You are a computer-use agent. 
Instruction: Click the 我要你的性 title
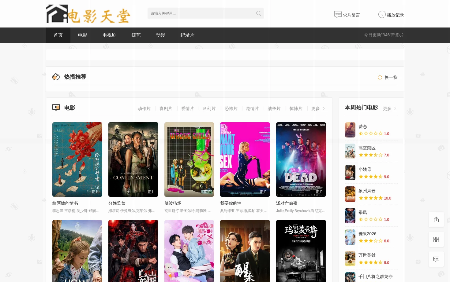231,203
